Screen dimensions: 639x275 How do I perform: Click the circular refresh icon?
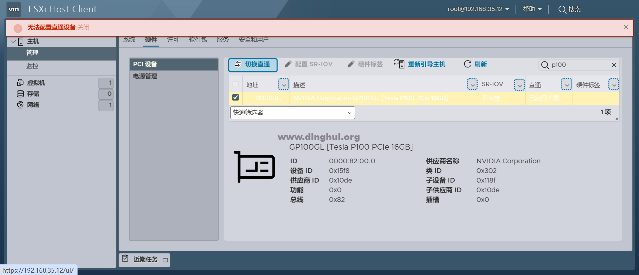coord(468,64)
